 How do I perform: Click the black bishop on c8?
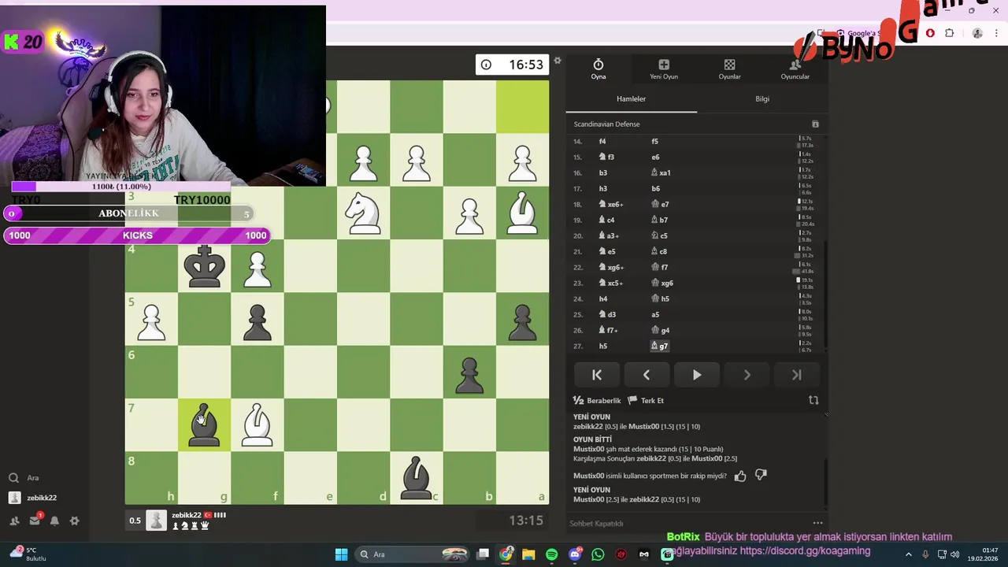[x=416, y=478]
